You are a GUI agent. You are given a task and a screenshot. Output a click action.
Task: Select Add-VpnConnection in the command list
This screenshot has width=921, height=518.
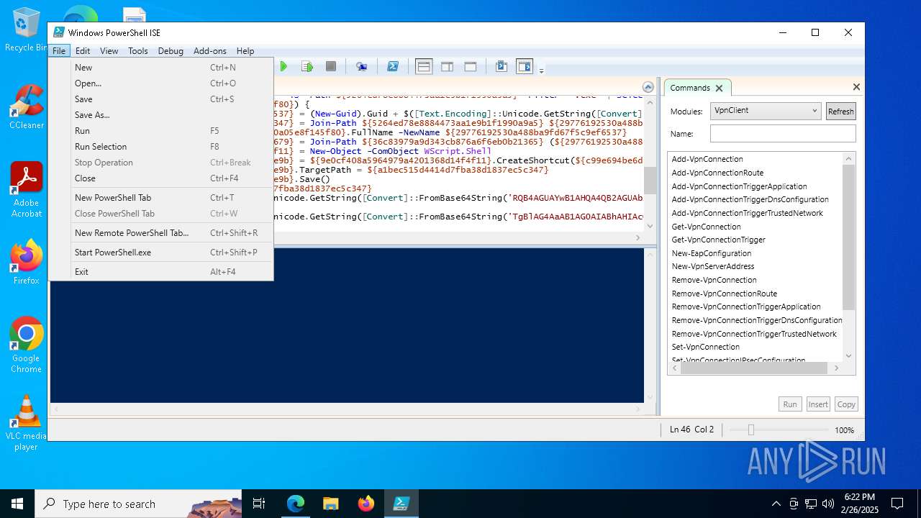pos(707,159)
